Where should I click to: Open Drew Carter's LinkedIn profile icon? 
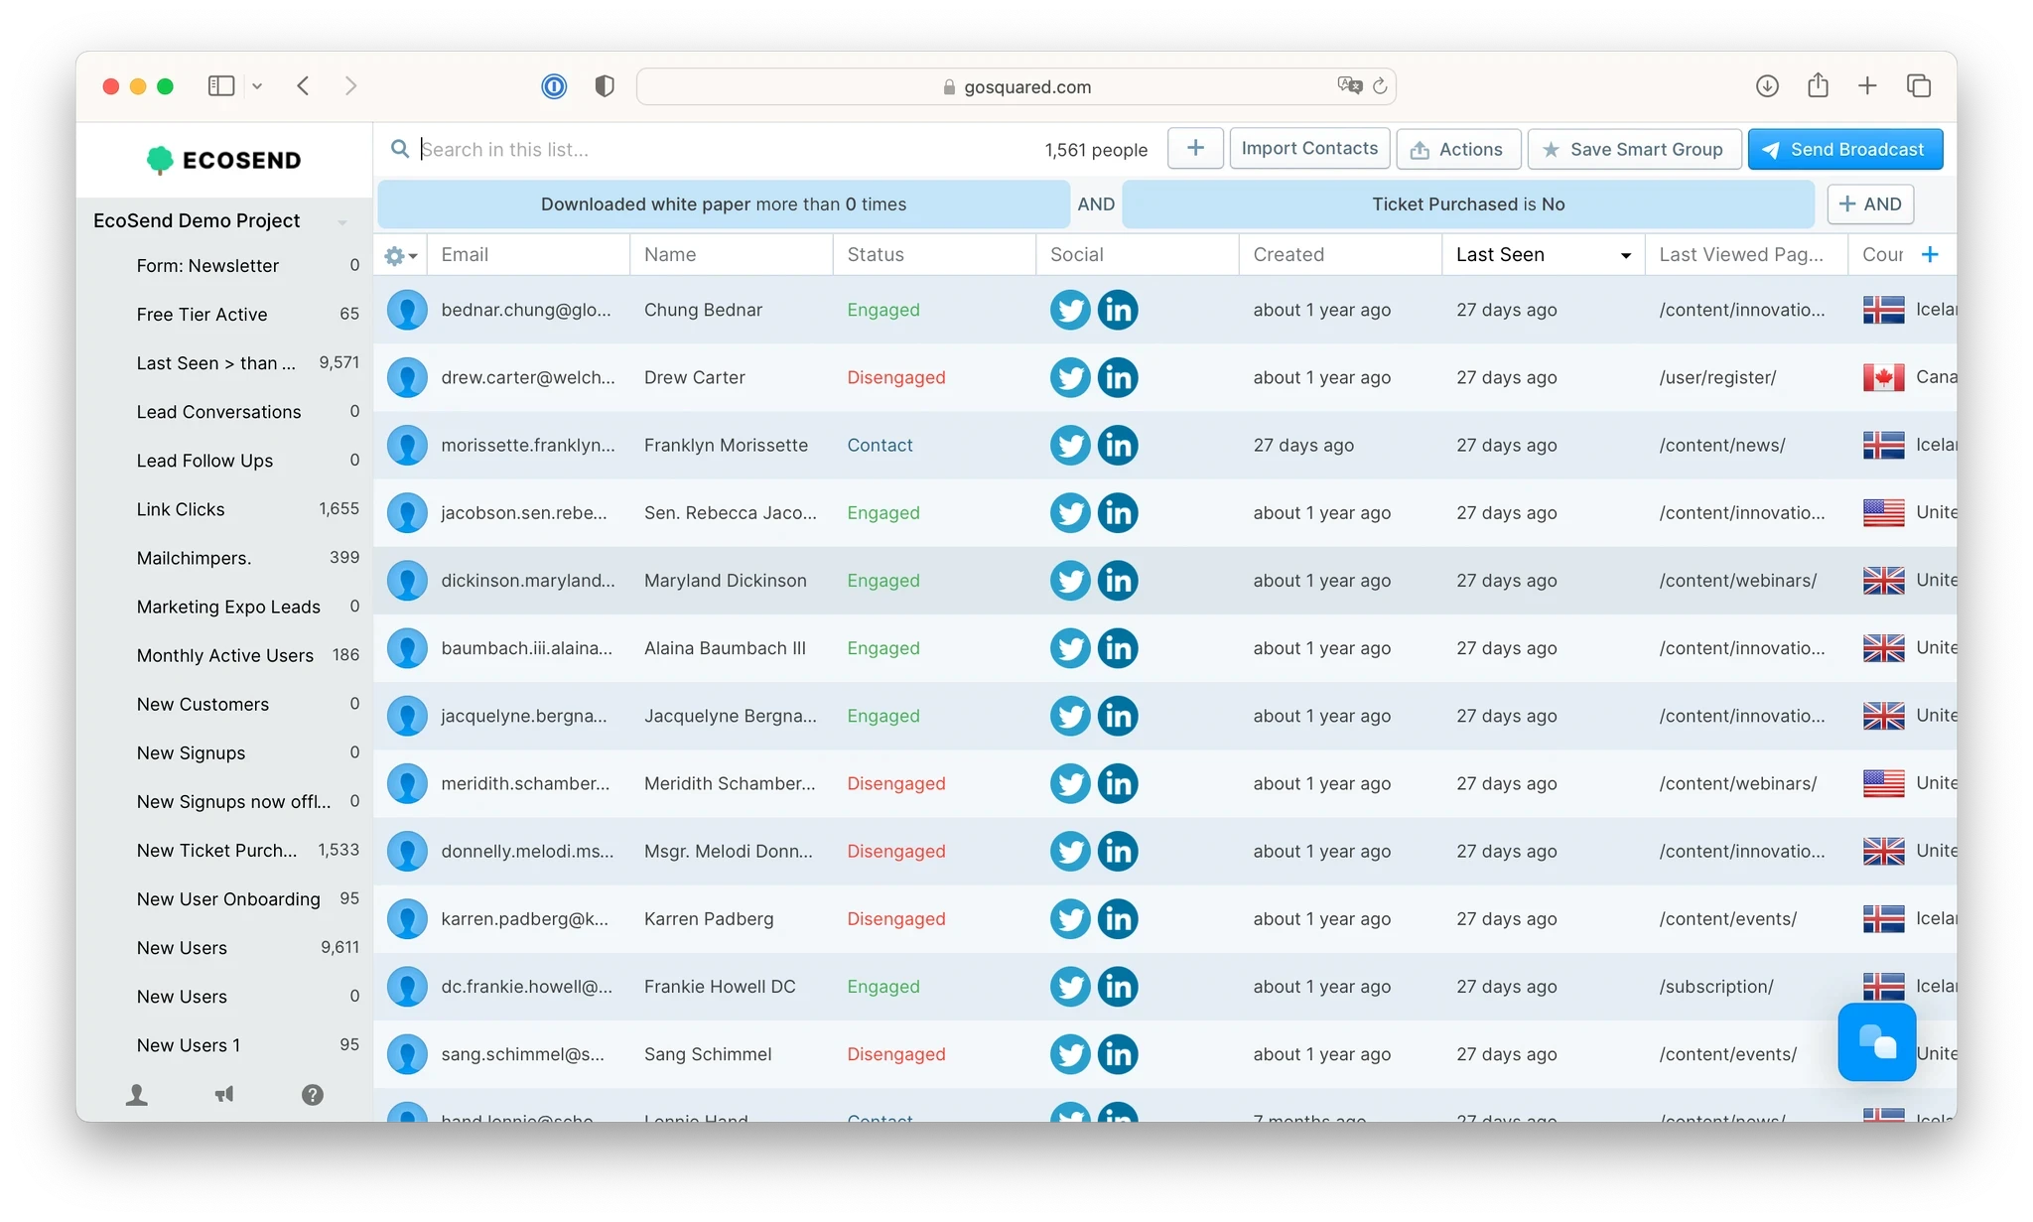(x=1118, y=377)
